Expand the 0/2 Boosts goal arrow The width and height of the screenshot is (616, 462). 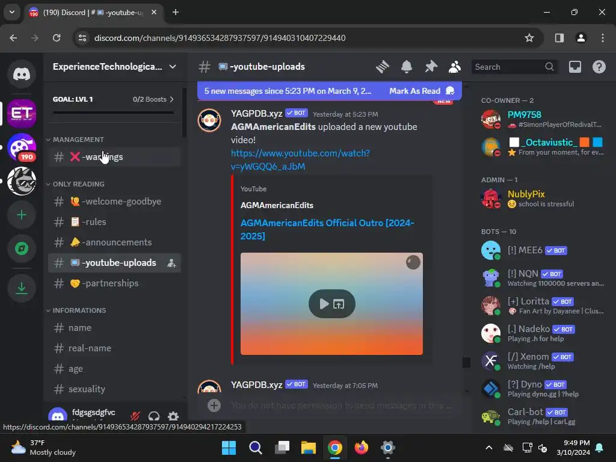point(171,99)
